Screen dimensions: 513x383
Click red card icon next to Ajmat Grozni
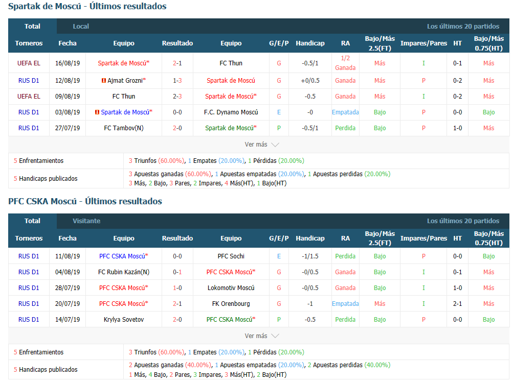pos(104,80)
